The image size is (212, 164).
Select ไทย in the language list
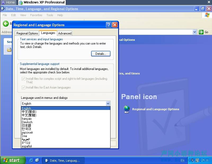click(66, 136)
